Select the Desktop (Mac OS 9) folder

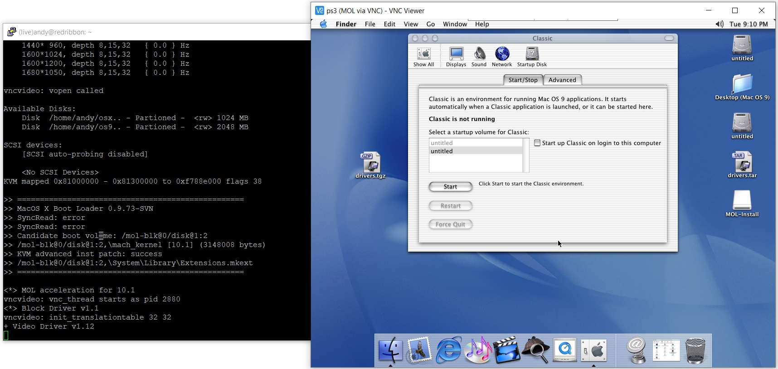pyautogui.click(x=742, y=87)
